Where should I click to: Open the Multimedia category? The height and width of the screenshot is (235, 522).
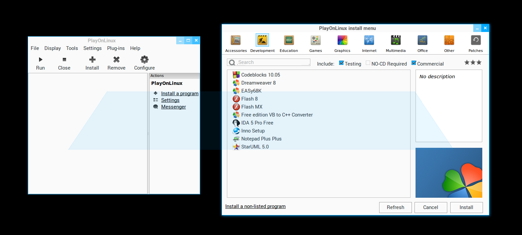coord(396,41)
